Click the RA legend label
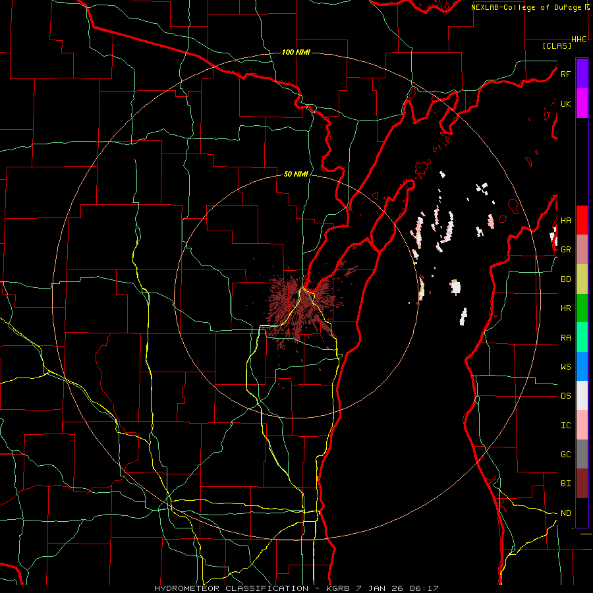This screenshot has height=593, width=593. point(565,338)
